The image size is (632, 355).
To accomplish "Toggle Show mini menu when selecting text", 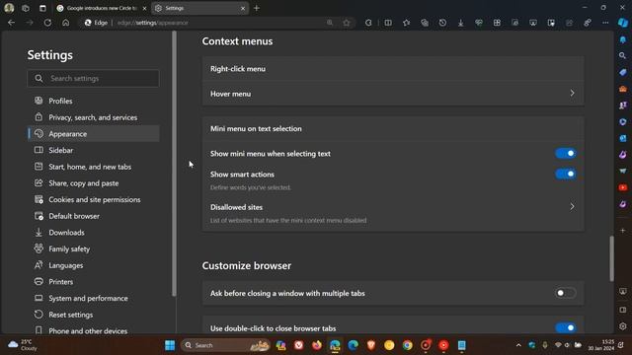I will [566, 154].
